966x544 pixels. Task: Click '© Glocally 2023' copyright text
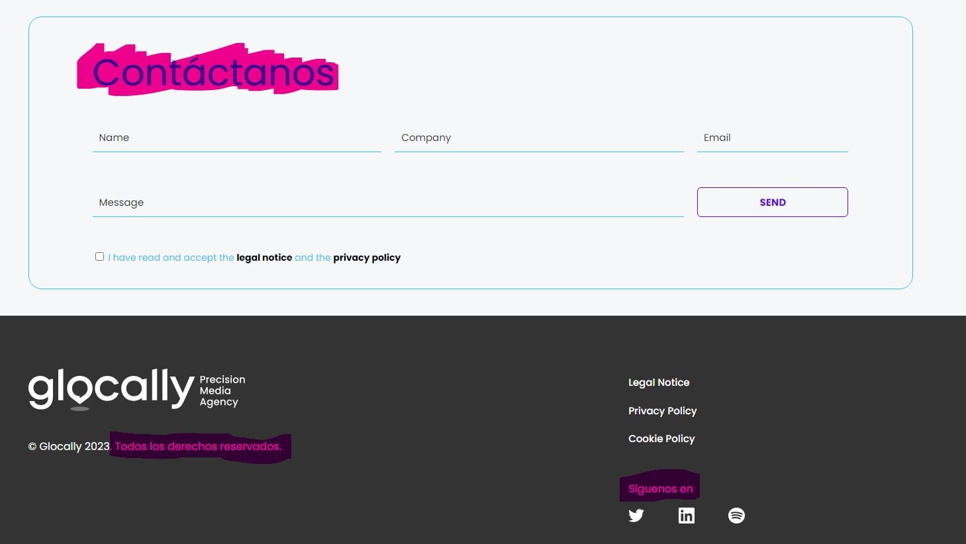pyautogui.click(x=69, y=447)
